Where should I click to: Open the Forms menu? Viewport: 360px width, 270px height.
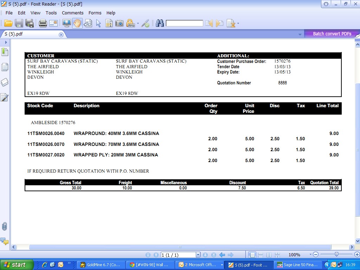click(95, 13)
